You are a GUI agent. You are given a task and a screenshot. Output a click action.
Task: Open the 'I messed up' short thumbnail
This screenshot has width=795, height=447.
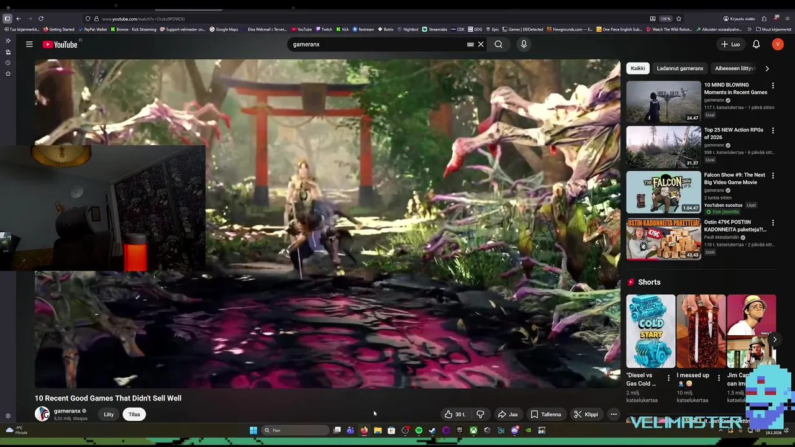[x=701, y=331]
